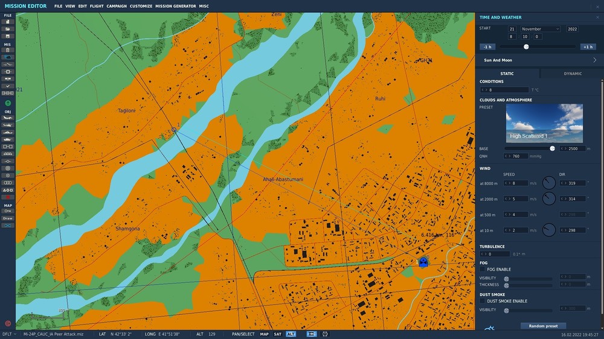Viewport: 604px width, 339px height.
Task: Click the airplane group placement icon
Action: click(8, 118)
